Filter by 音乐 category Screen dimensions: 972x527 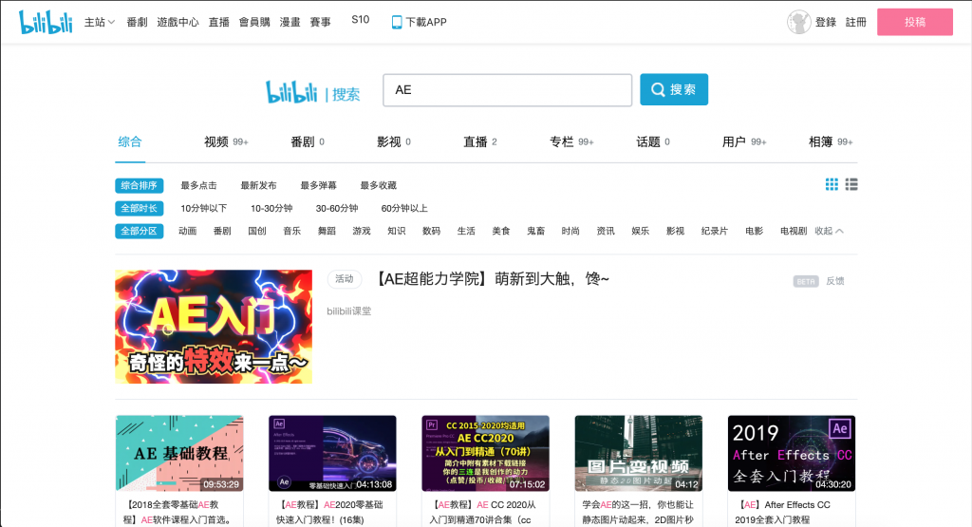click(x=292, y=232)
